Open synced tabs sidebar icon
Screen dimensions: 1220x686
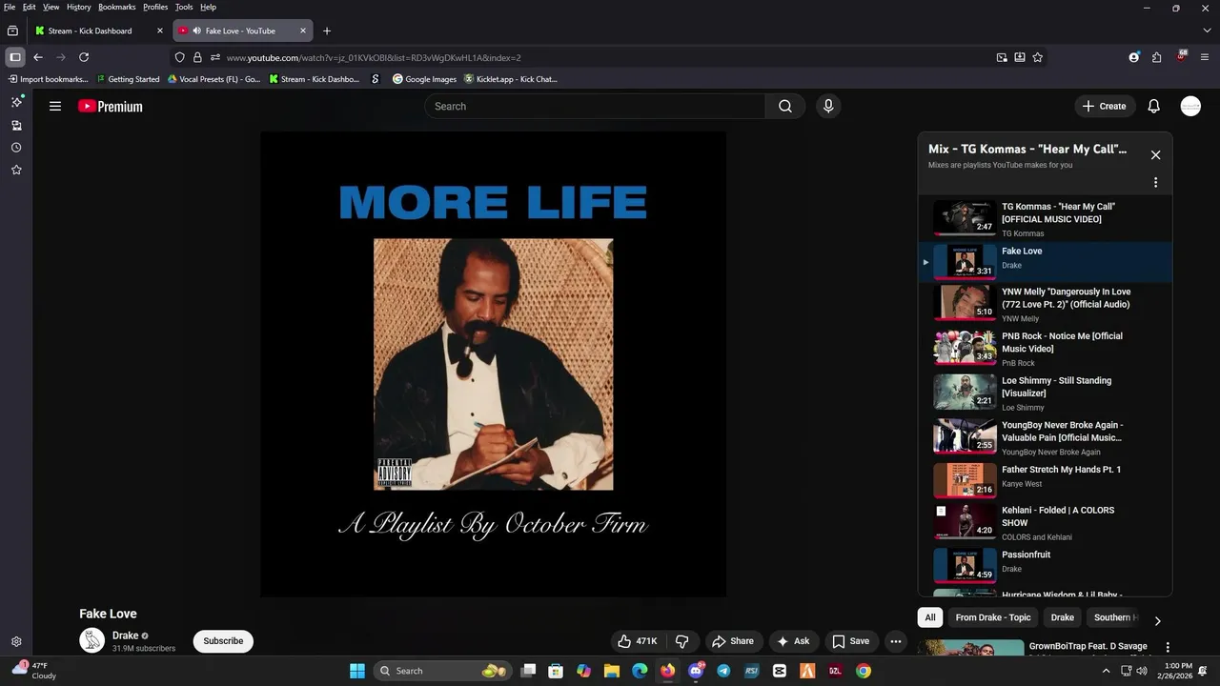tap(16, 126)
